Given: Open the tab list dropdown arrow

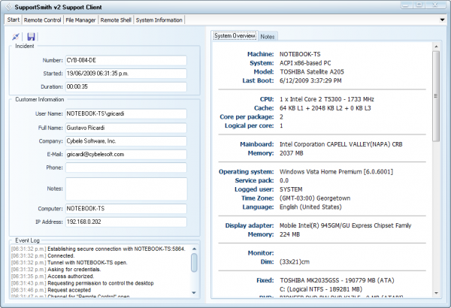Looking at the screenshot, I should pyautogui.click(x=443, y=20).
